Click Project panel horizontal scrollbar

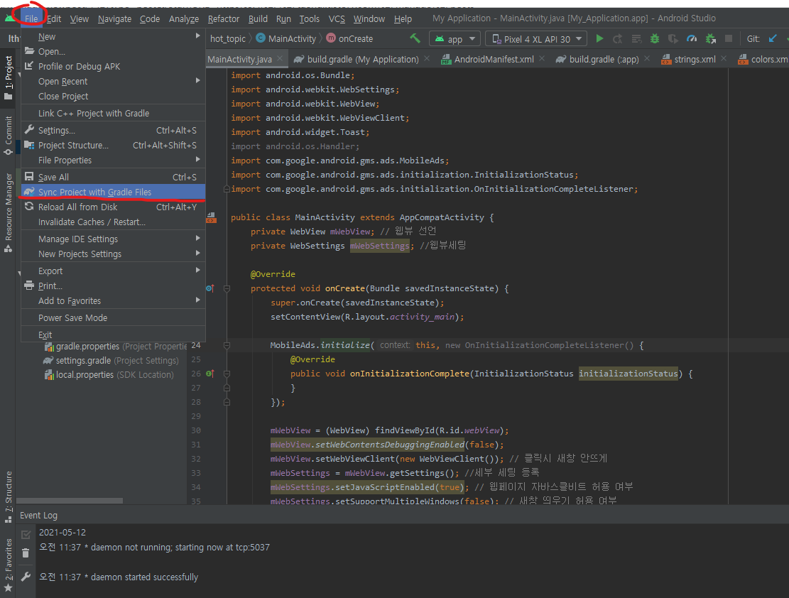coord(70,501)
